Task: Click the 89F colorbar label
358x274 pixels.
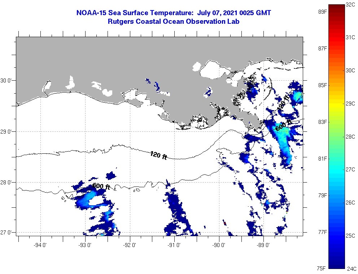Action: coord(323,12)
